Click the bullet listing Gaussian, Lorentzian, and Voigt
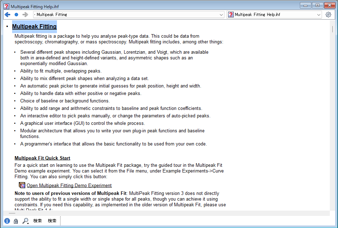 114,58
